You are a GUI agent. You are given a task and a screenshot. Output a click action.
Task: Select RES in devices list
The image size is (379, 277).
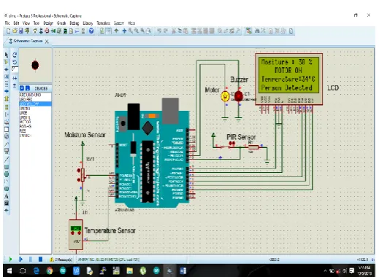pyautogui.click(x=23, y=131)
